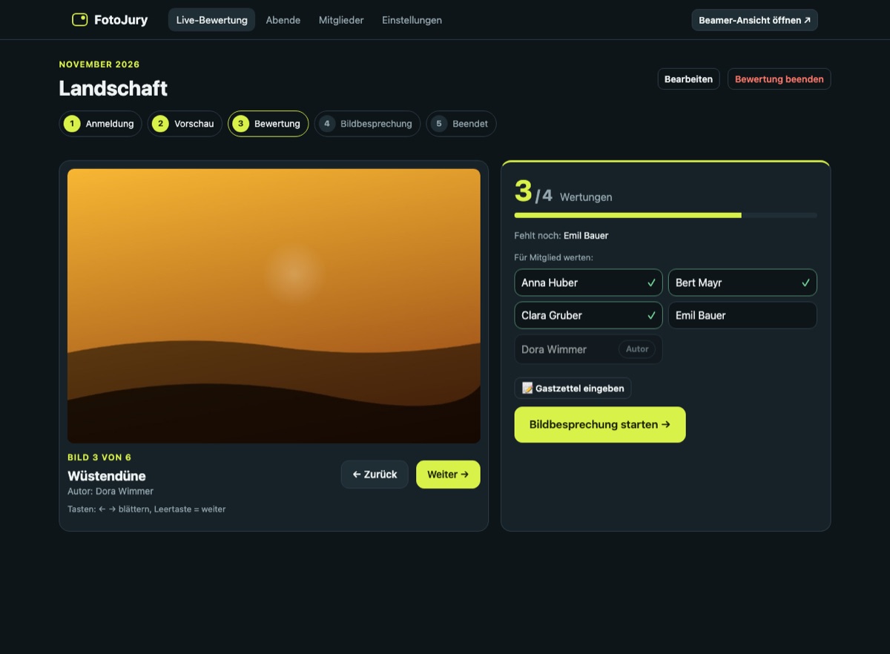Image resolution: width=890 pixels, height=654 pixels.
Task: Click the 'Fehlt noch: Emil Bauer' notice
Action: 561,236
